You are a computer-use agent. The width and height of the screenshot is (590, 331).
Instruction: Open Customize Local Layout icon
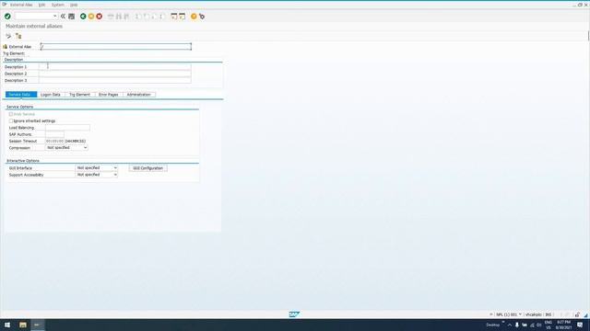202,17
